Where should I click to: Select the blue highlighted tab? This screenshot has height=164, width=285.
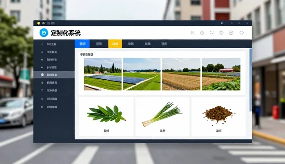(82, 44)
